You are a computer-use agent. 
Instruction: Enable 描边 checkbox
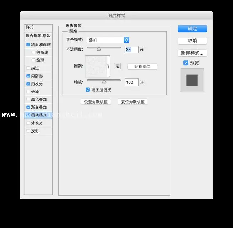pyautogui.click(x=28, y=68)
